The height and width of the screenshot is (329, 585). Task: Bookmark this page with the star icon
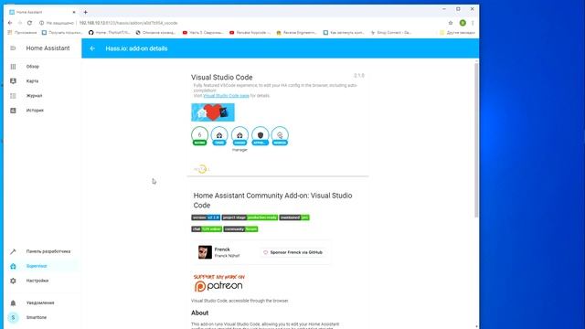[451, 23]
